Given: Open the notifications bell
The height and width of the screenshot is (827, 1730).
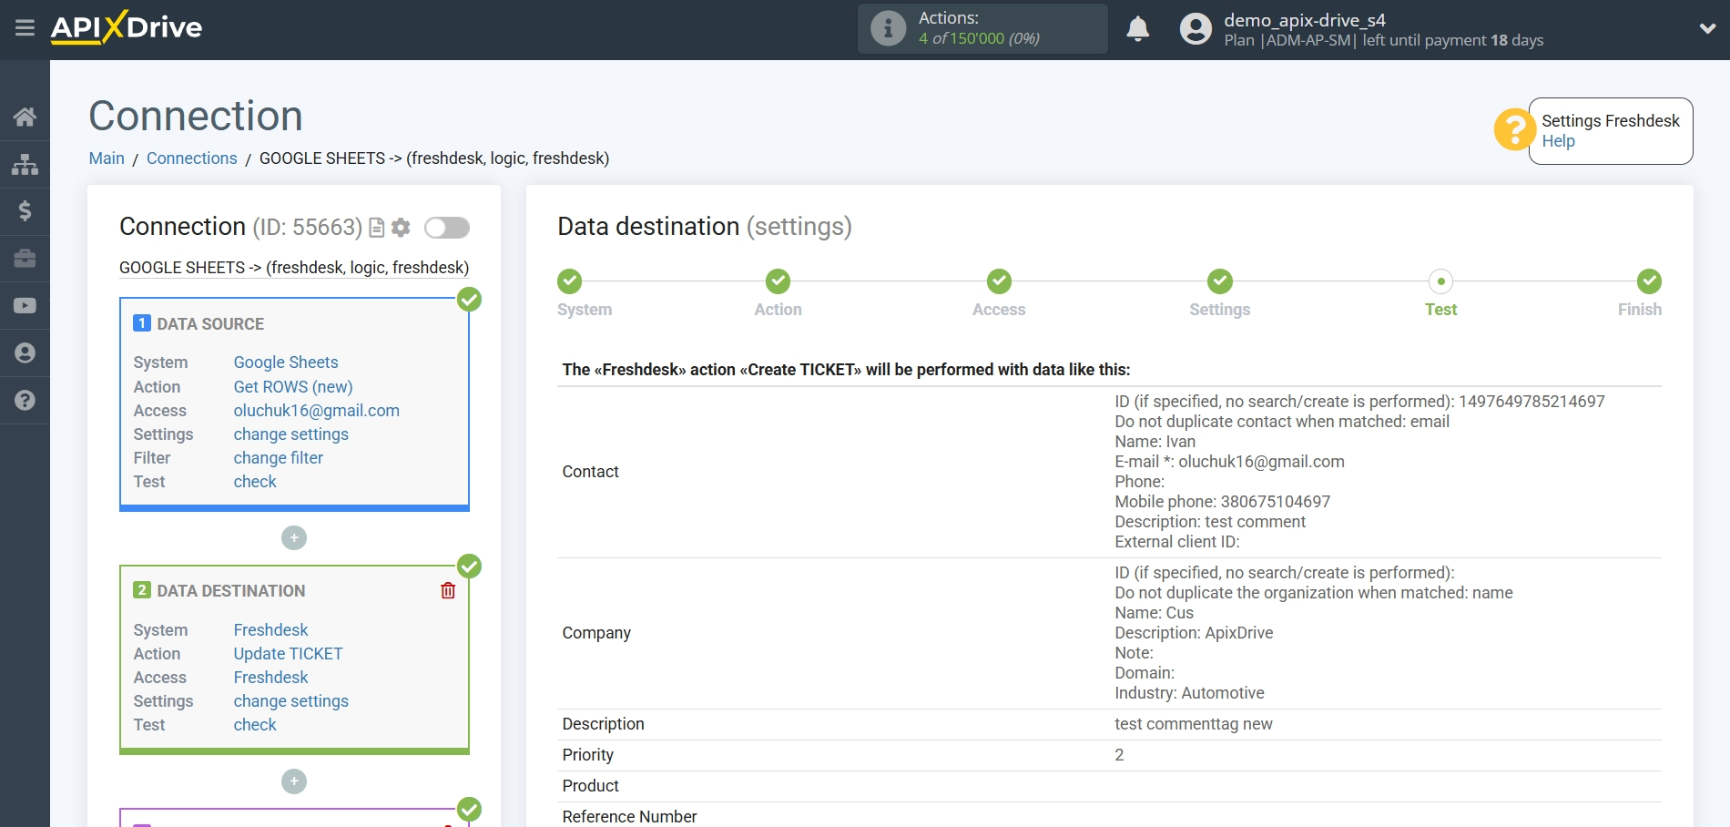Looking at the screenshot, I should pos(1137,29).
